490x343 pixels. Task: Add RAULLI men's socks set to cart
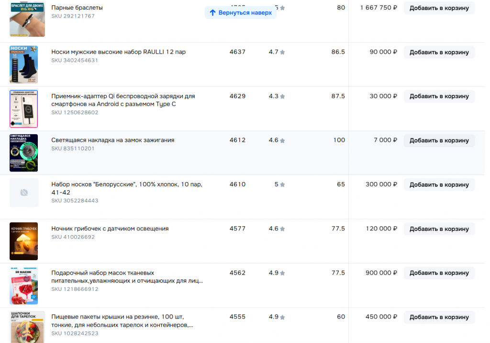click(x=439, y=52)
